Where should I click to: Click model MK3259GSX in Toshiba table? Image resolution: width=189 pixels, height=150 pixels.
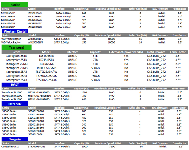click(35, 20)
